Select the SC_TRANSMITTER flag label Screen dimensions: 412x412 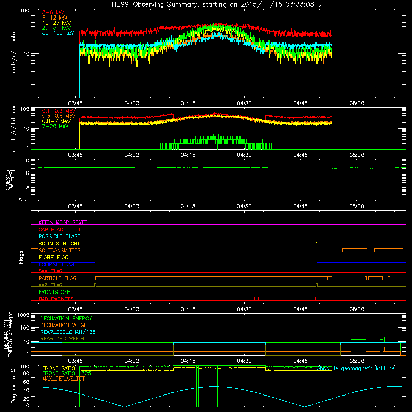pyautogui.click(x=59, y=250)
